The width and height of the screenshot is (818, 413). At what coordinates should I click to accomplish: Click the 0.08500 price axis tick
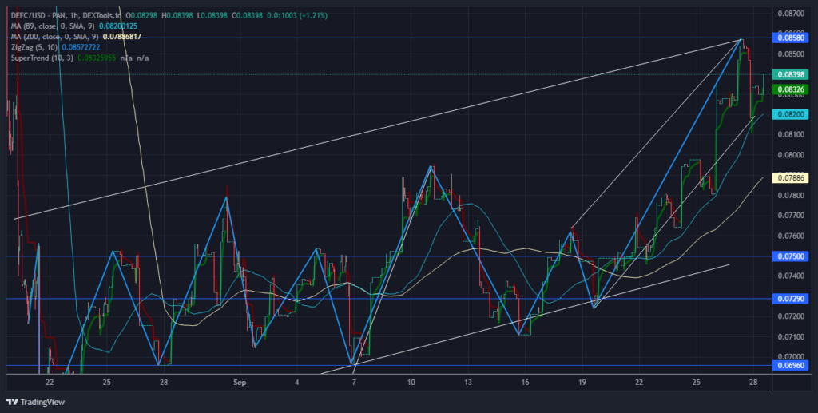790,54
